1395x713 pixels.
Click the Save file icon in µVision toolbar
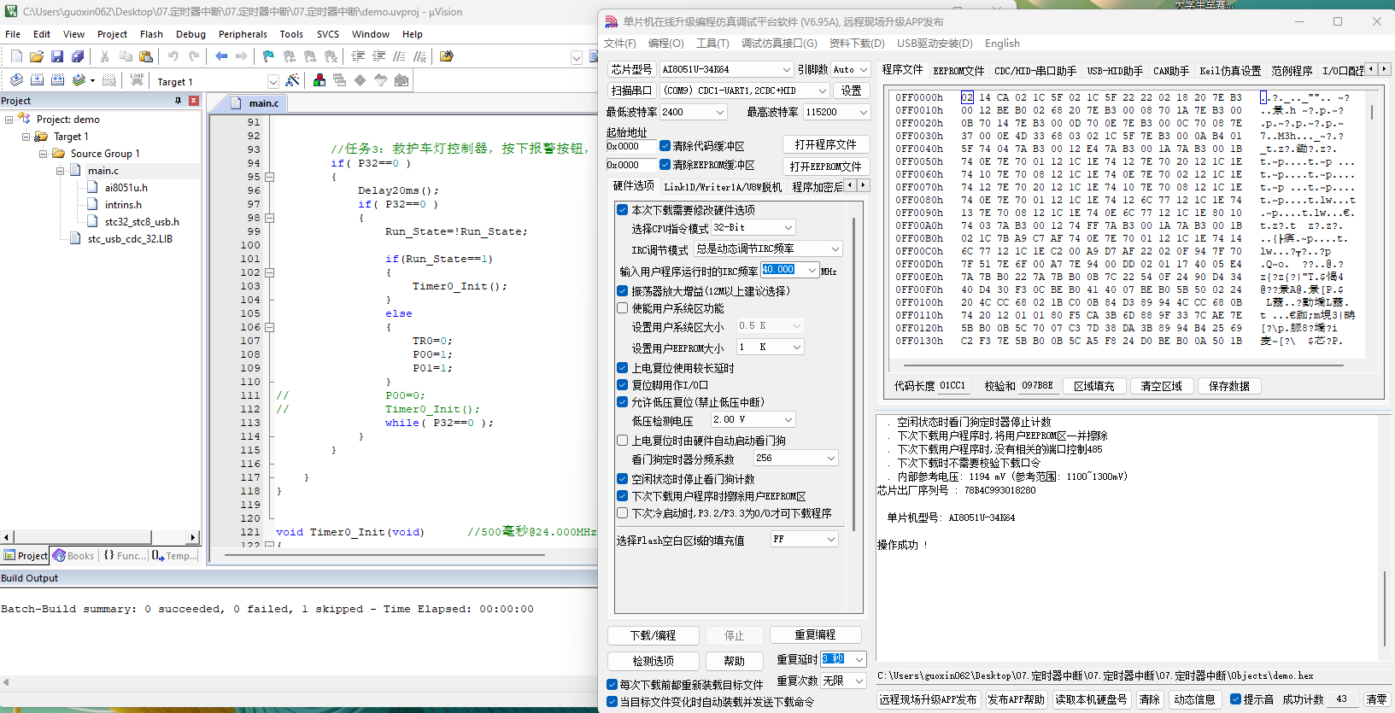click(57, 56)
